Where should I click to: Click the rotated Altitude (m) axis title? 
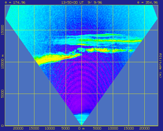pyautogui.click(x=160, y=65)
